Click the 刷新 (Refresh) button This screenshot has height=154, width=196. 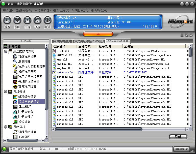(x=178, y=137)
